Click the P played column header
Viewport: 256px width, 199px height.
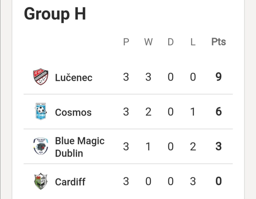tap(126, 42)
